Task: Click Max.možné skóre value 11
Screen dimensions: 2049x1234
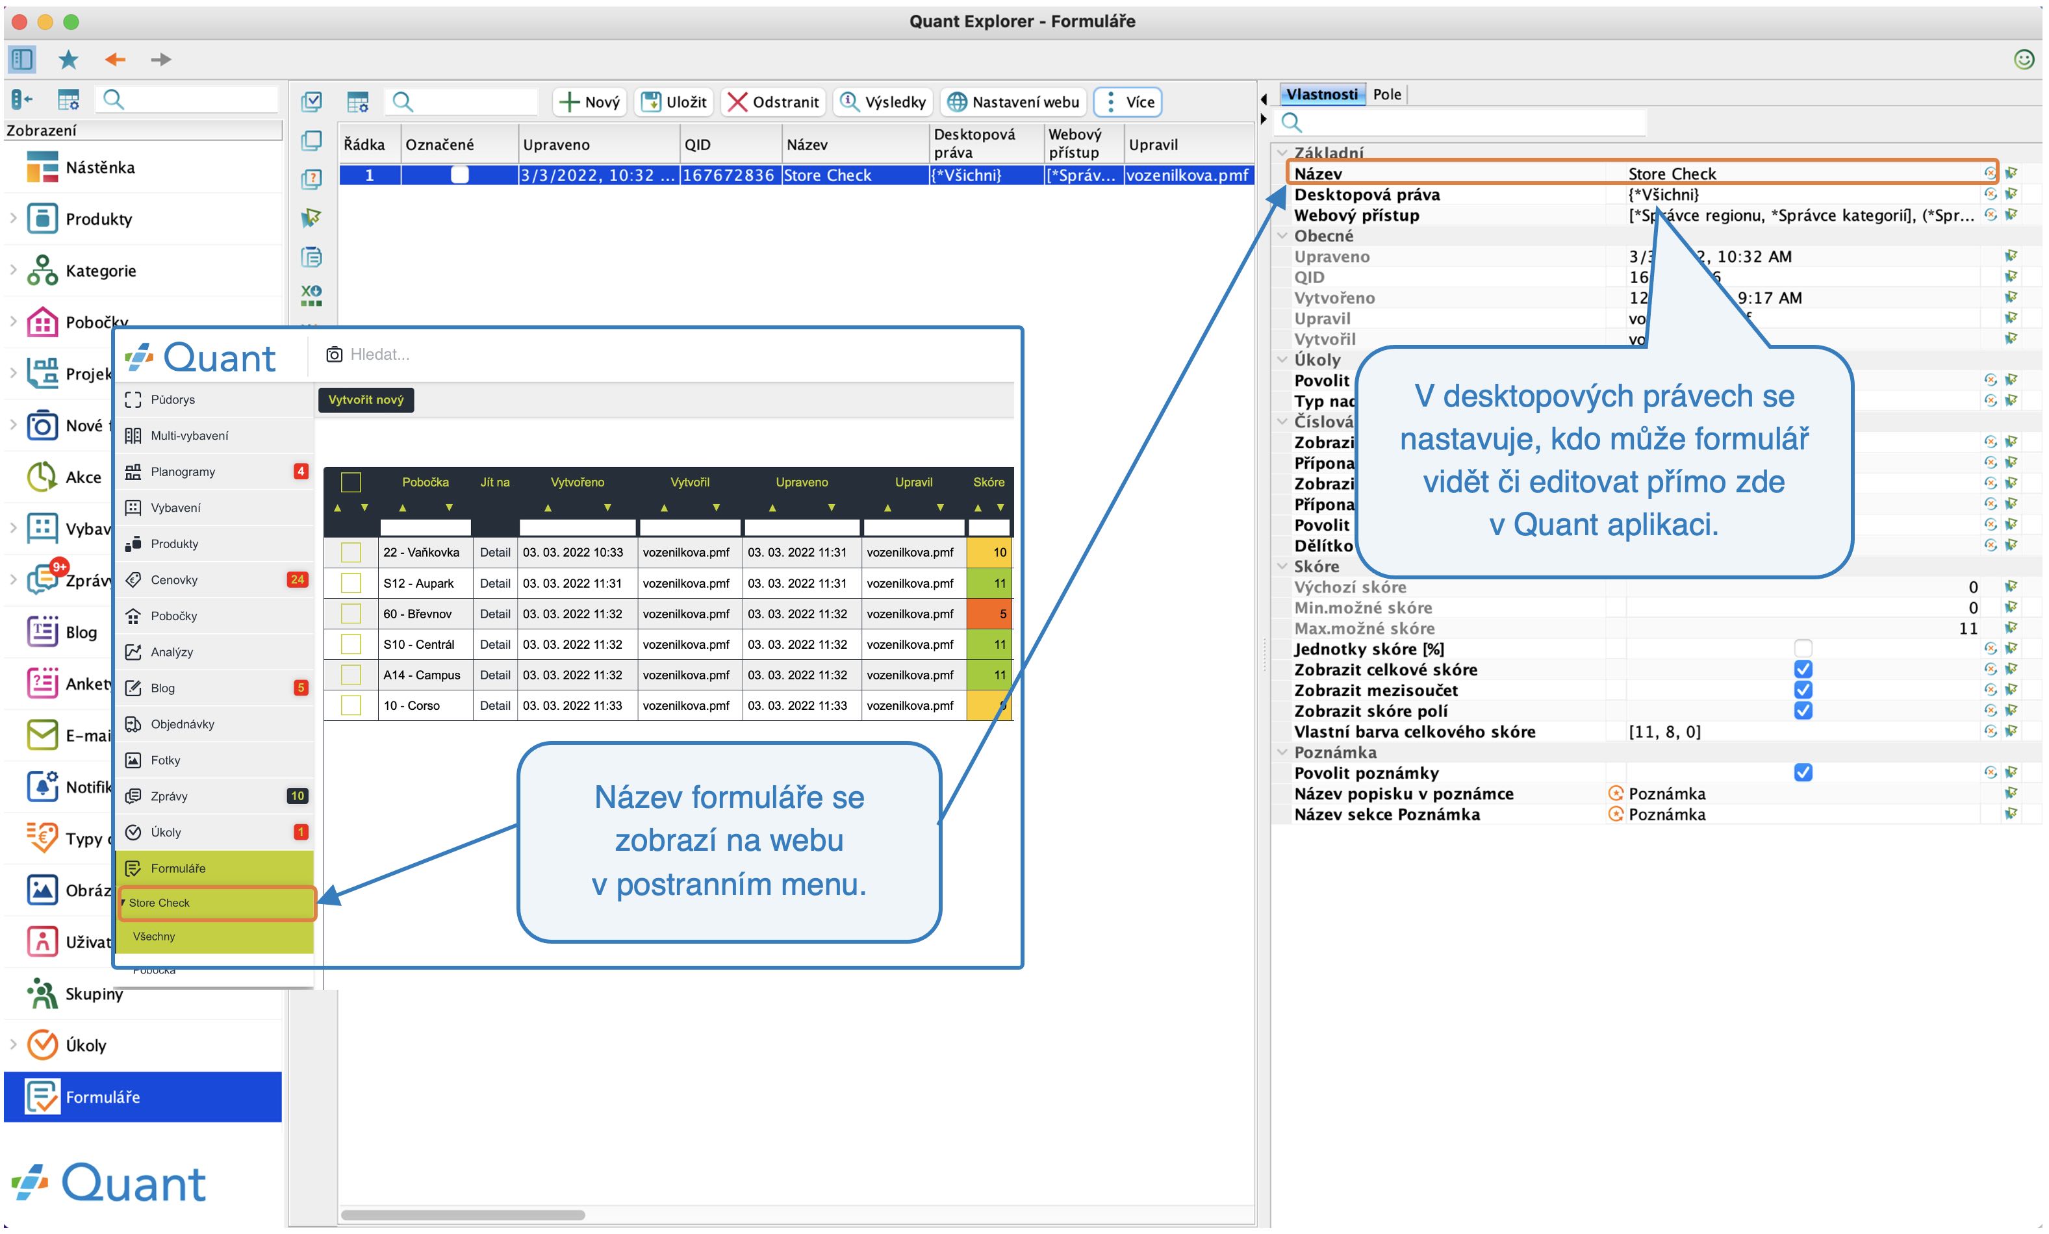Action: click(x=1968, y=628)
